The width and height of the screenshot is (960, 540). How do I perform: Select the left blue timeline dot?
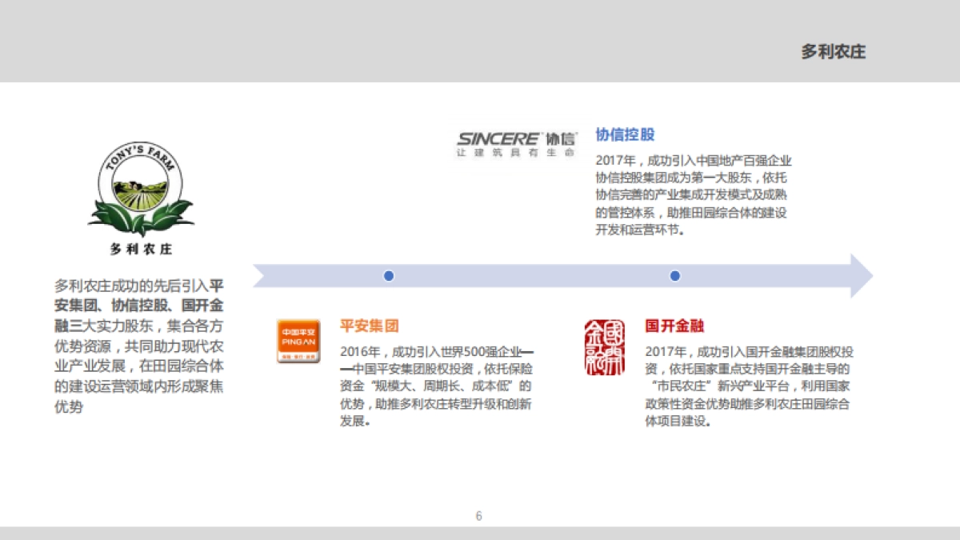389,276
